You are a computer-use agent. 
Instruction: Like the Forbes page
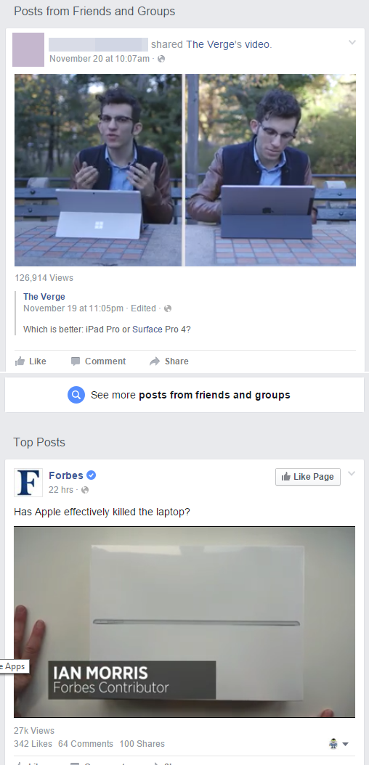[308, 477]
